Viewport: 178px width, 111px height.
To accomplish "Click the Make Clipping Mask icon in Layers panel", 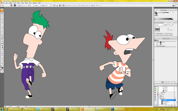I will pos(166,105).
